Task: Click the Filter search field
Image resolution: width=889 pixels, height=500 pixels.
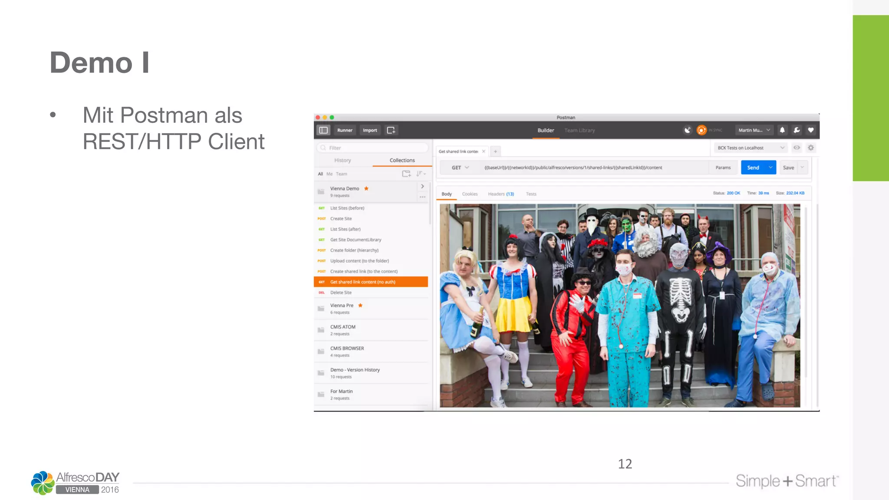Action: (x=373, y=148)
